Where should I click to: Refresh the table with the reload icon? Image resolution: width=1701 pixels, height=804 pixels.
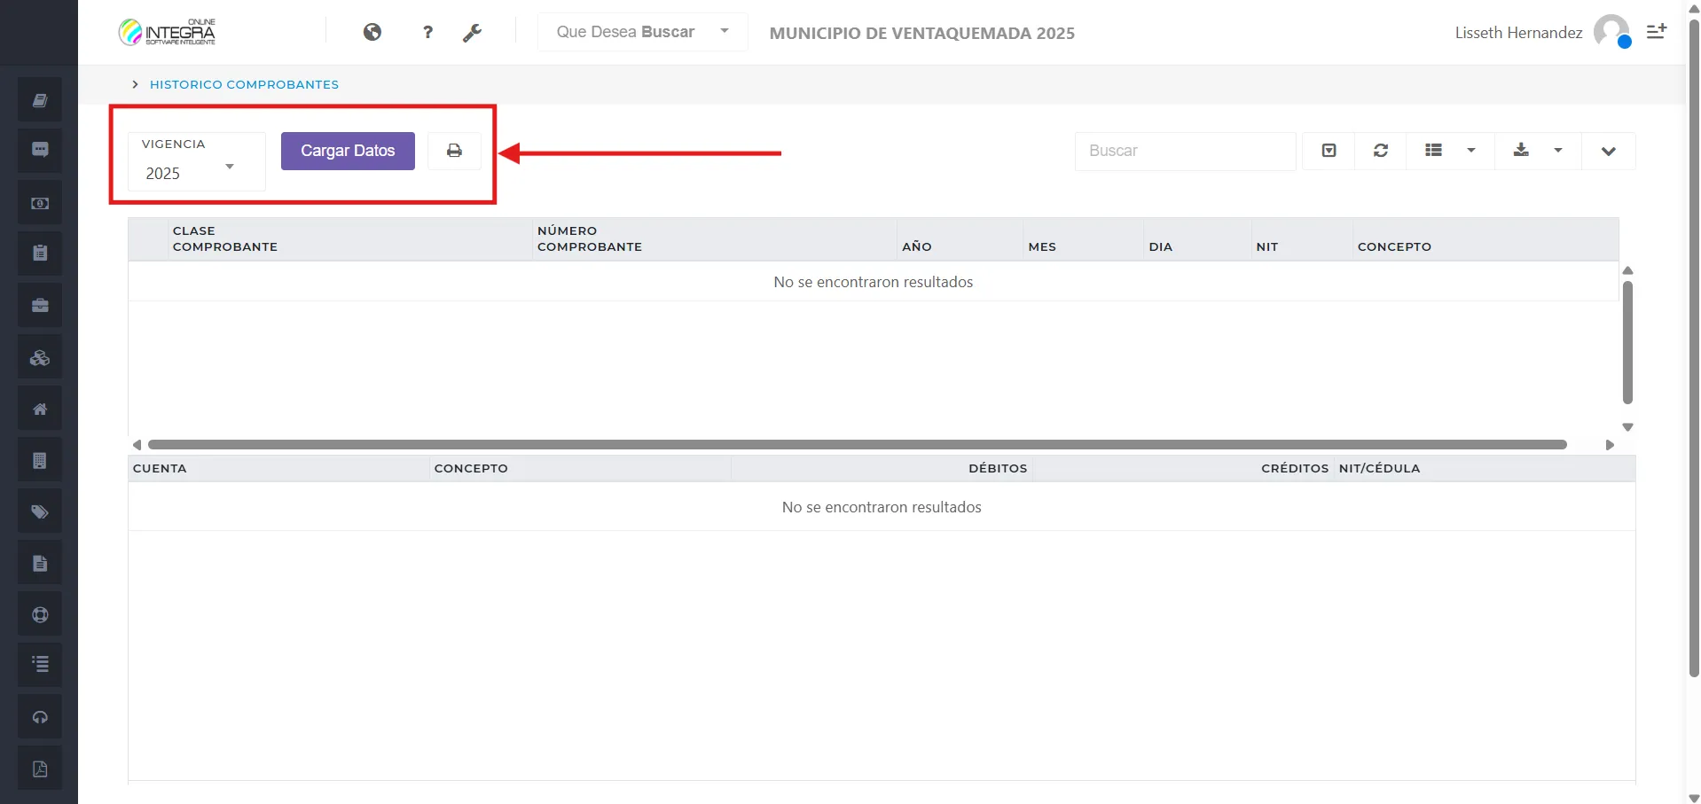(1380, 151)
